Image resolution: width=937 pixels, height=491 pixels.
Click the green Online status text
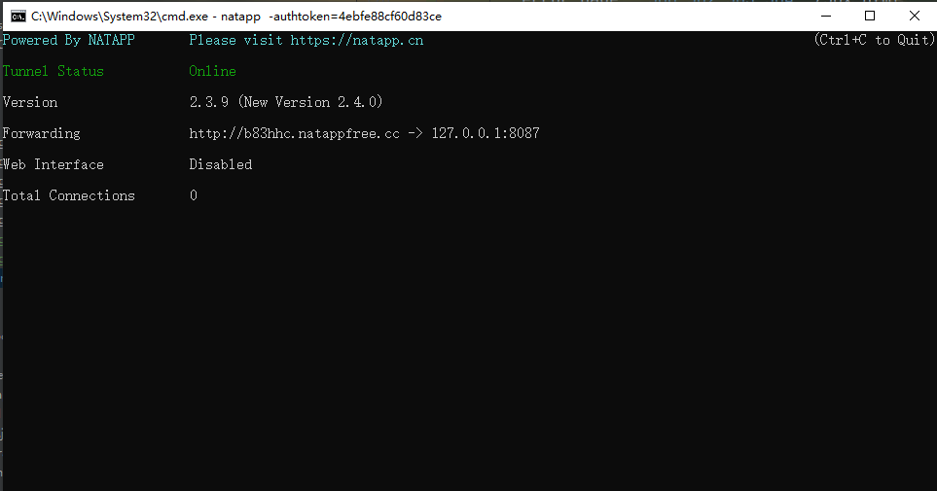[x=213, y=71]
